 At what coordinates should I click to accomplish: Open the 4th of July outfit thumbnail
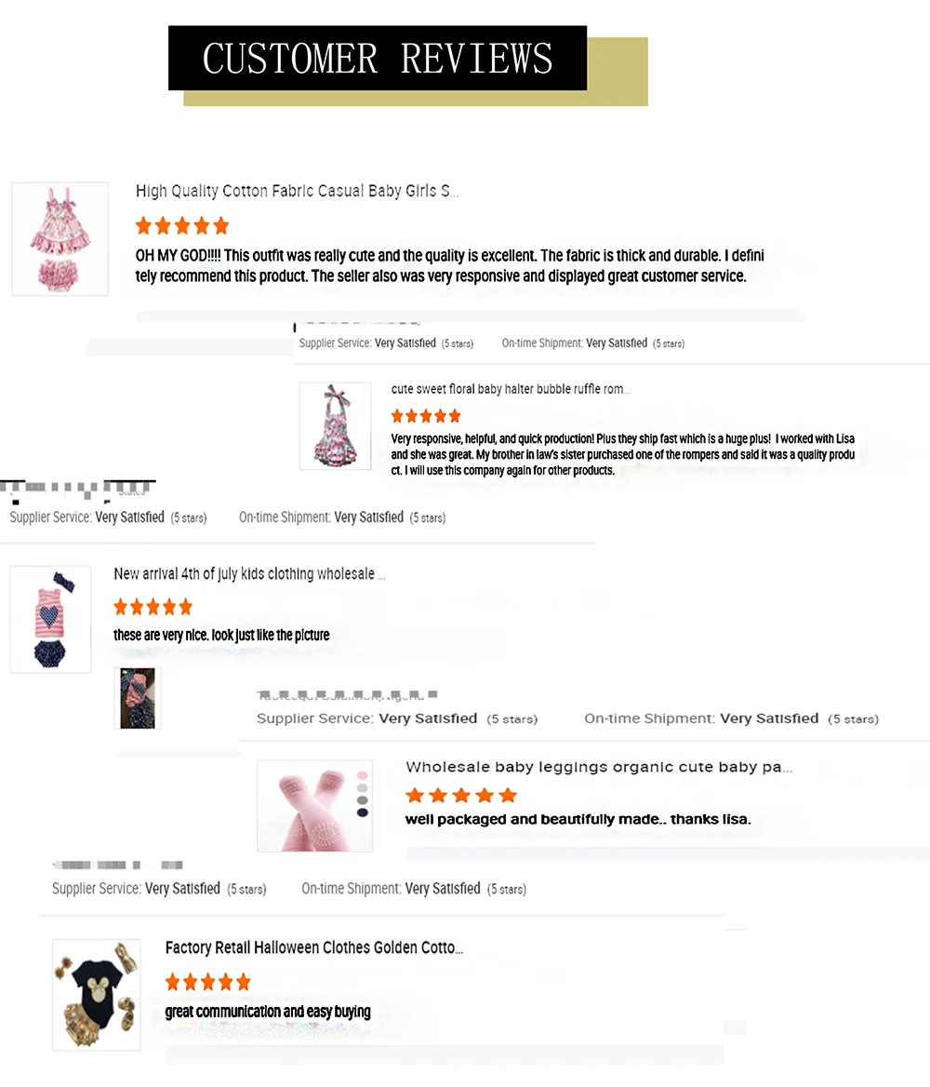point(50,619)
